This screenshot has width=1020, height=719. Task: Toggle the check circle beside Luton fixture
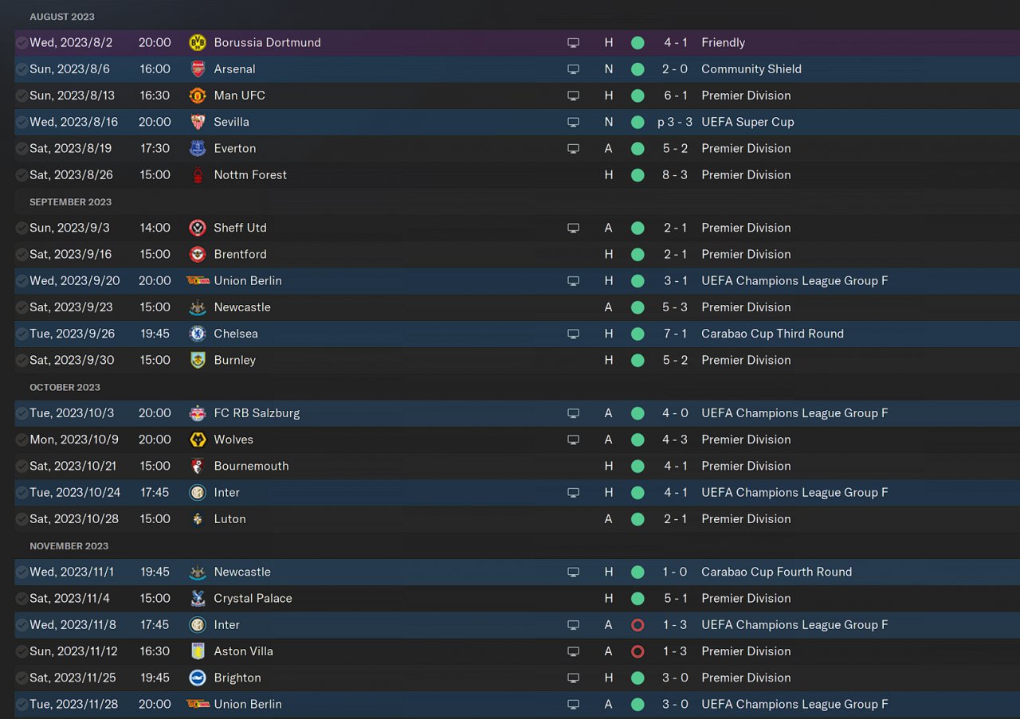22,519
